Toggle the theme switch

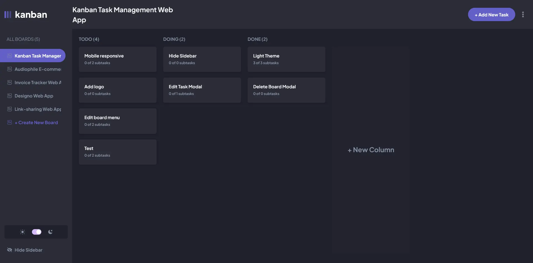coord(36,232)
